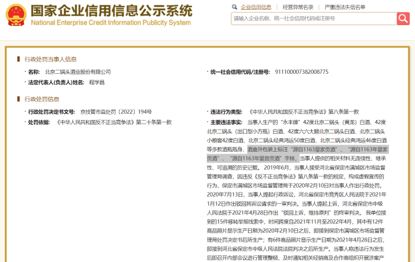Select the 企业信用信息 tab
Viewport: 415px width, 262px height.
pyautogui.click(x=256, y=7)
